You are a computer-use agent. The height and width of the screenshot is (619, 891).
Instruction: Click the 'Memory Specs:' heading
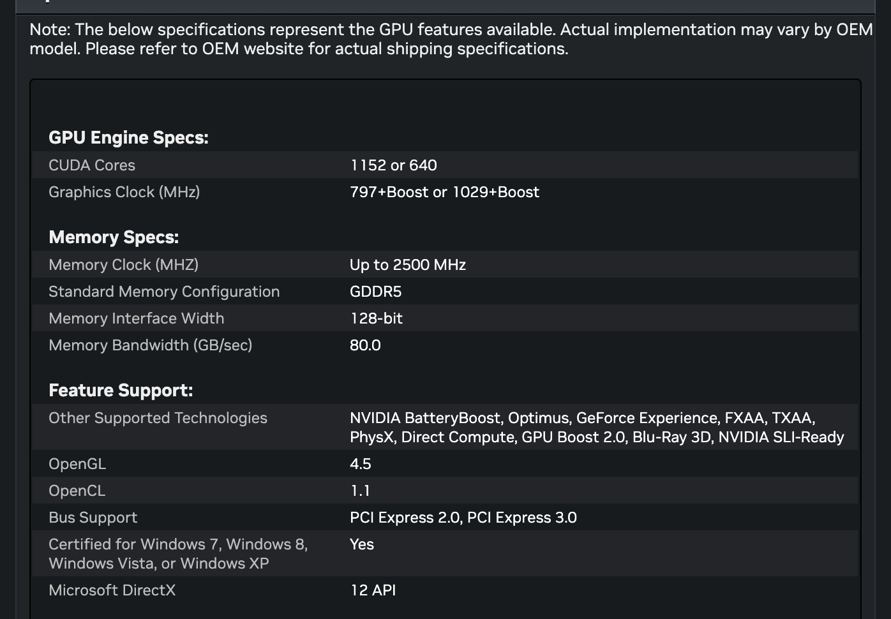(114, 237)
